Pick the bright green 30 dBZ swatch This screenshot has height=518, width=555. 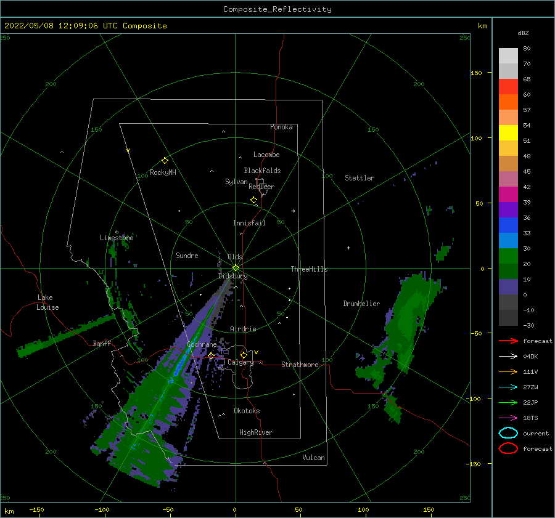coord(508,256)
